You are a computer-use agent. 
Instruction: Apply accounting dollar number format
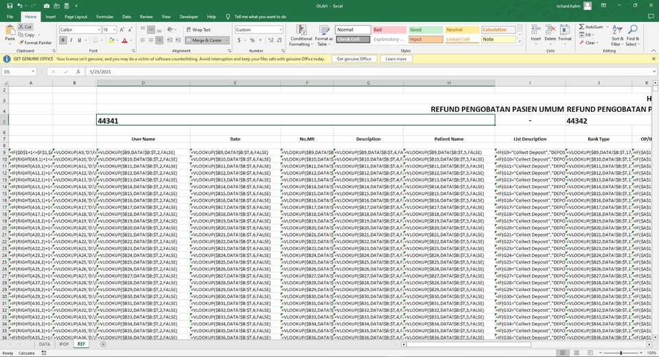tap(239, 41)
